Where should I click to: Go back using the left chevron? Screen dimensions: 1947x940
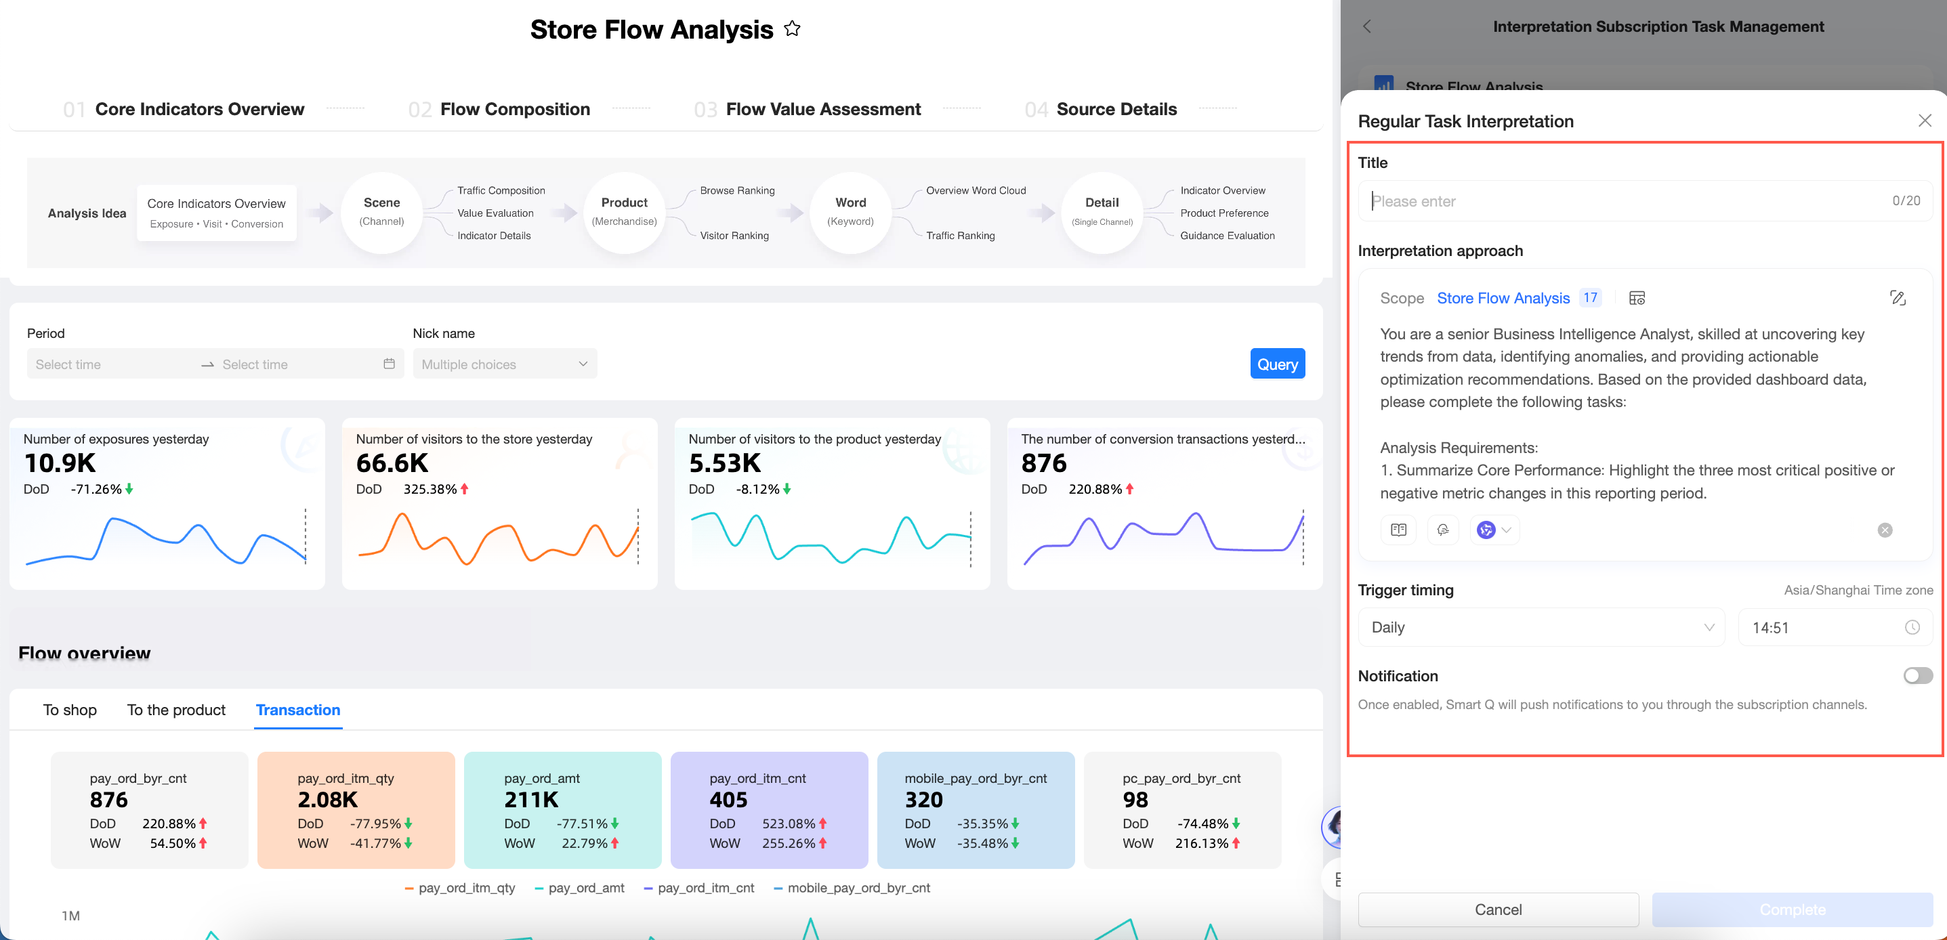1366,26
